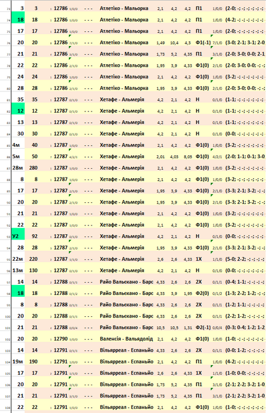Screen dimensions: 266x413
Task: Select Вільярреал - Еспаньйо cell in 19м row
Action: point(126,362)
